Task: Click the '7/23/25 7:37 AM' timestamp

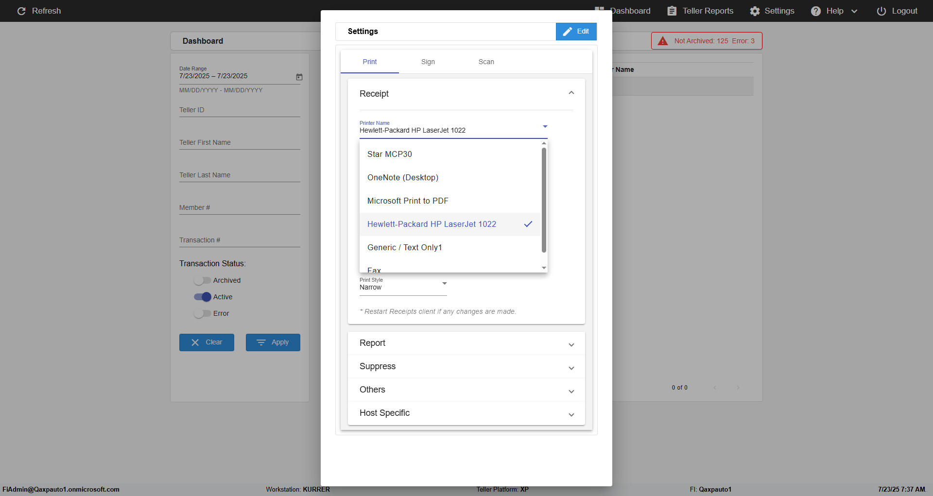Action: pos(901,489)
